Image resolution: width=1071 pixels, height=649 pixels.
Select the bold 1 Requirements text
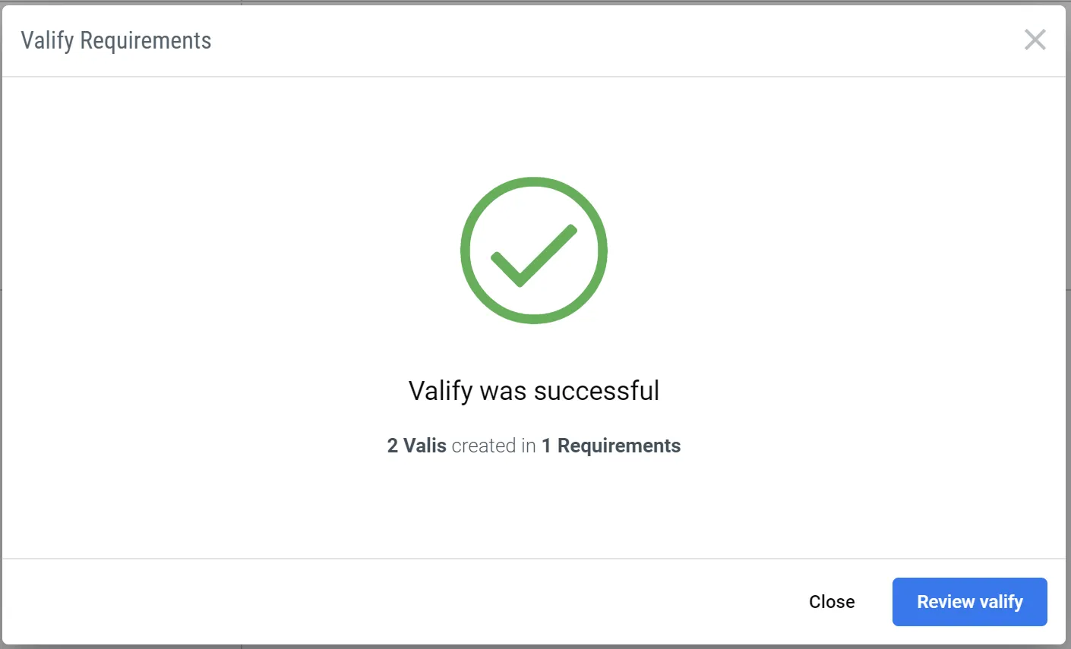click(x=611, y=446)
